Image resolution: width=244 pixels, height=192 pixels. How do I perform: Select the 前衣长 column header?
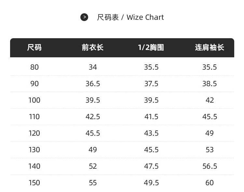tap(93, 47)
